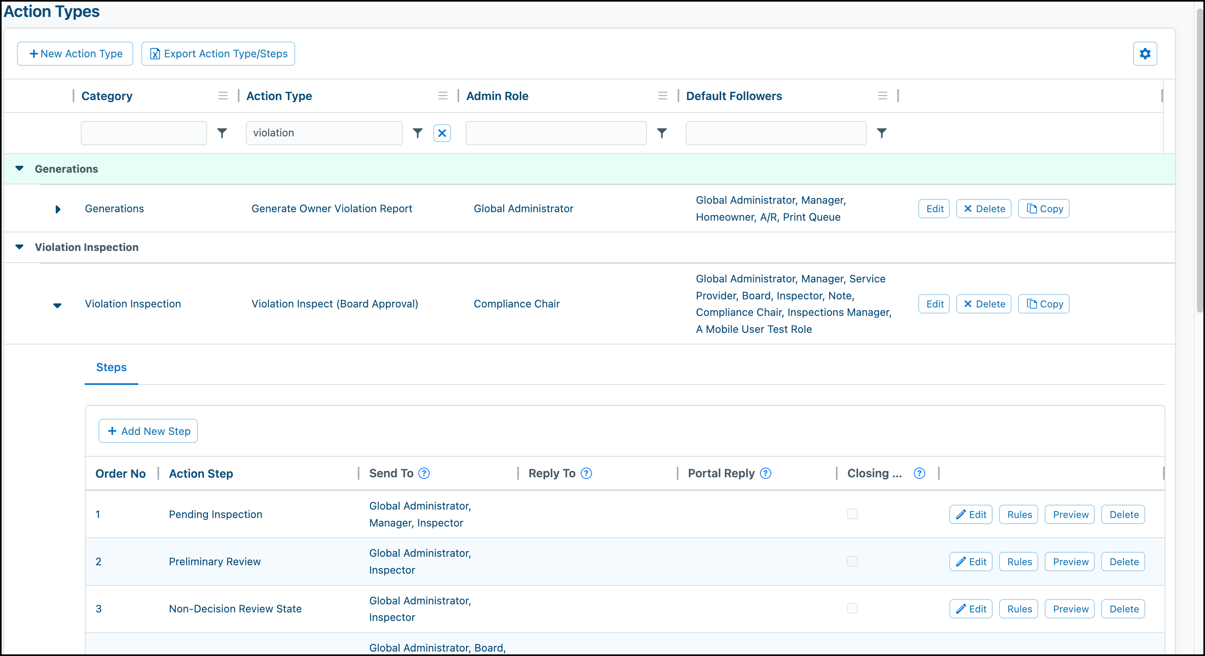Toggle Closing checkbox for Pending Inspection
The height and width of the screenshot is (656, 1205).
852,514
